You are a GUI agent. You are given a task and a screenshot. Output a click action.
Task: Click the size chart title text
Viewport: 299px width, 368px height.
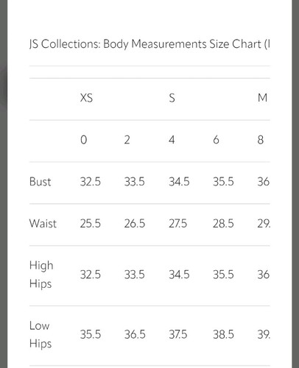point(149,44)
